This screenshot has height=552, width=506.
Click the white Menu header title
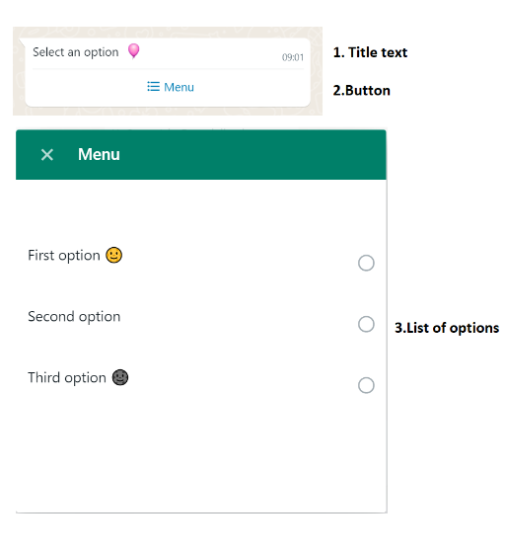pyautogui.click(x=99, y=154)
